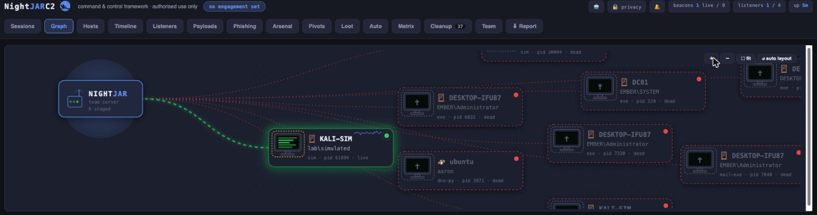The width and height of the screenshot is (817, 215).
Task: Go to the Arsenal tab
Action: tap(282, 26)
